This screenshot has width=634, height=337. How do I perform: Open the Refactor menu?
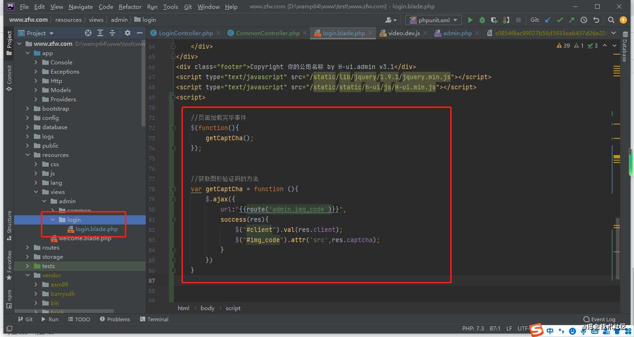coord(130,6)
